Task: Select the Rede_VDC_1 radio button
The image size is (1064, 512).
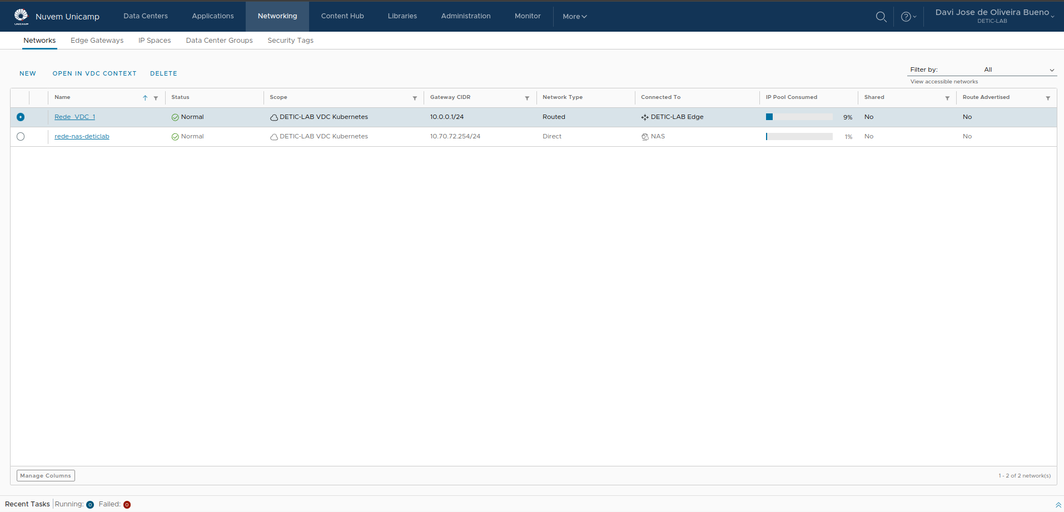Action: 21,117
